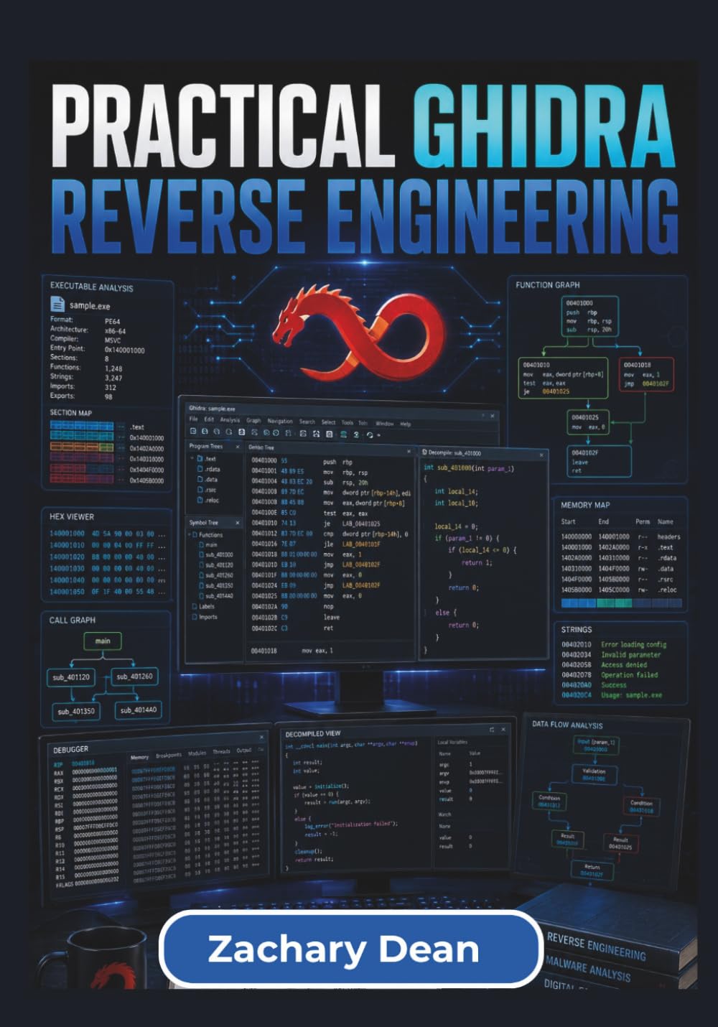Viewport: 718px width, 1027px height.
Task: Click the Return node in Data Flow Analysis
Action: pos(592,870)
